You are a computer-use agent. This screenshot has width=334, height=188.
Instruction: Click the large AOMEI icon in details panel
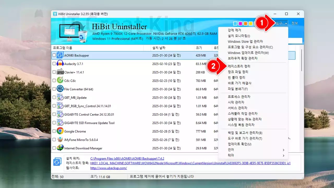(x=57, y=162)
